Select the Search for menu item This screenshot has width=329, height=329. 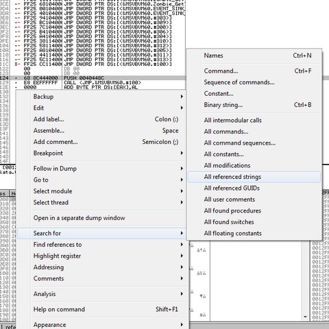[102, 233]
